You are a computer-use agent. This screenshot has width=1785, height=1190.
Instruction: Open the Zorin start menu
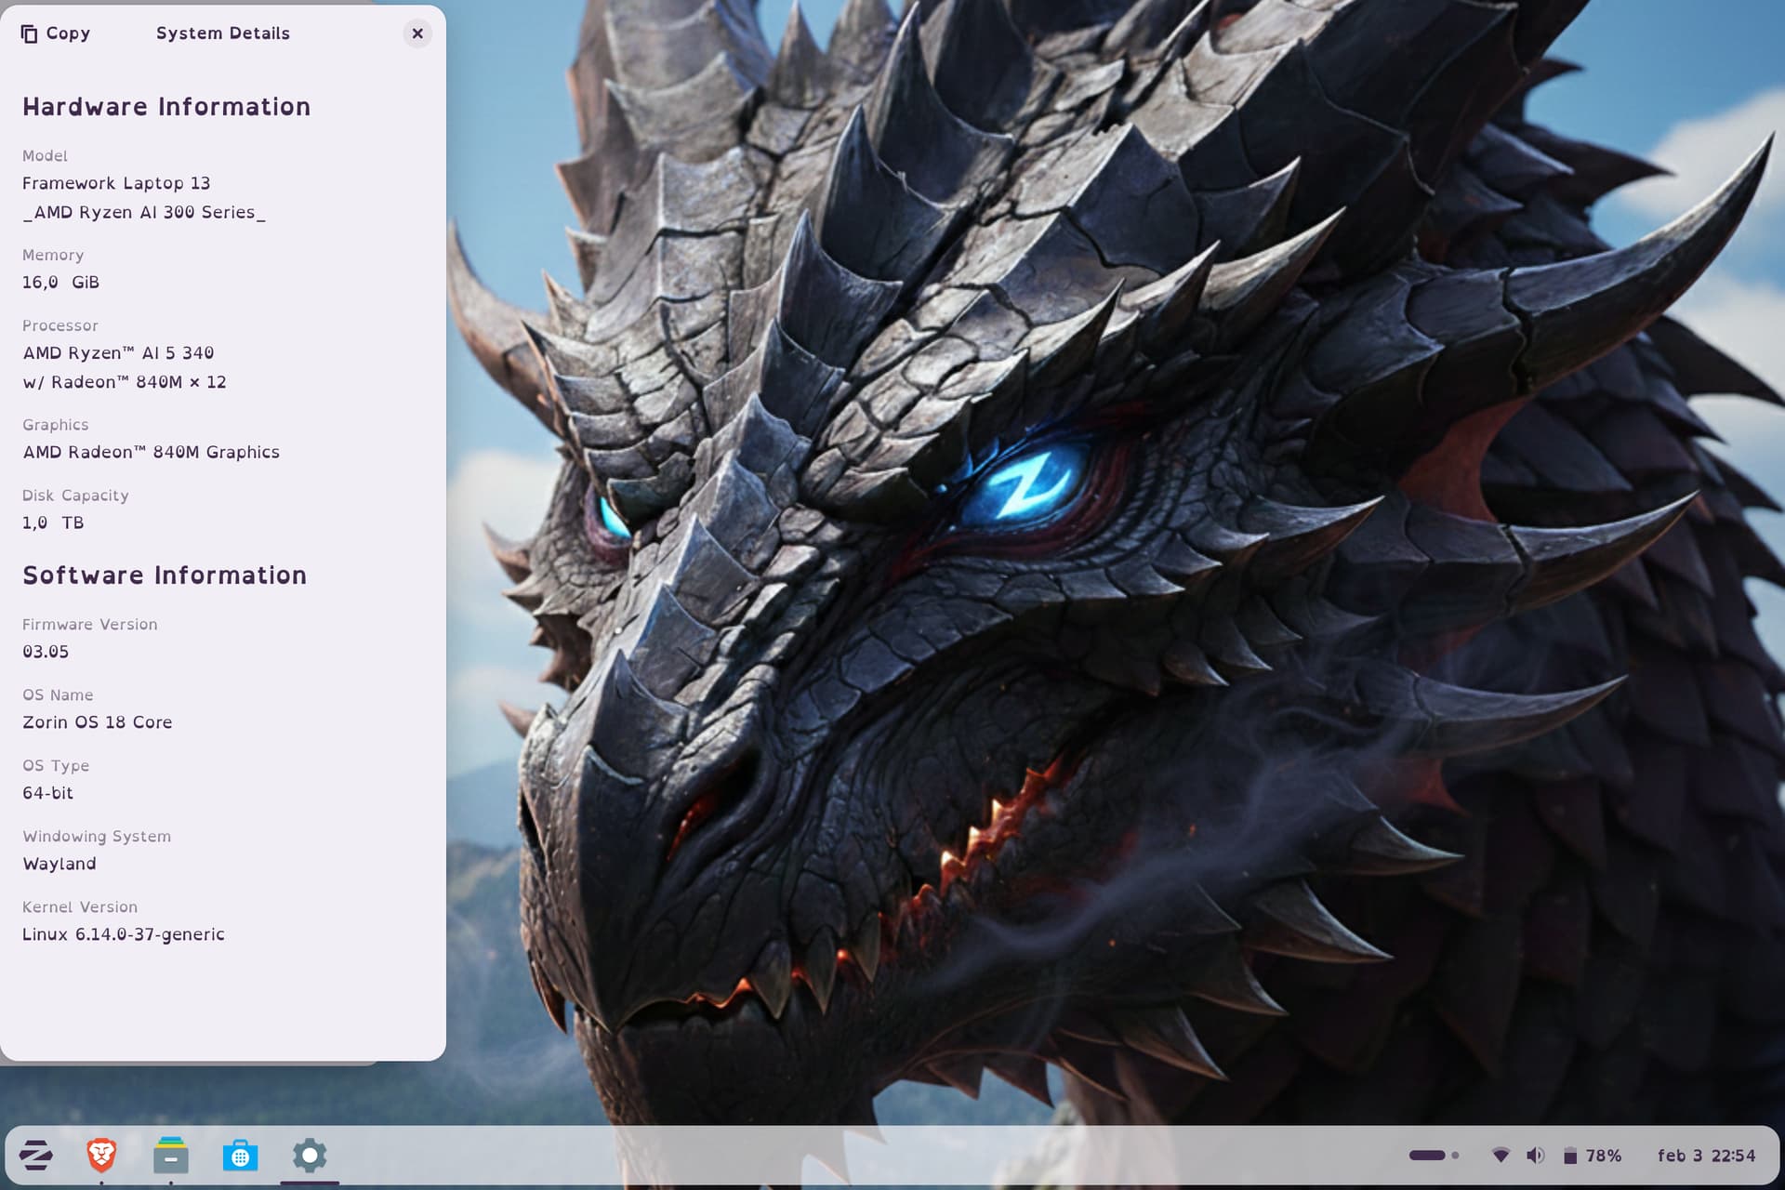pyautogui.click(x=35, y=1156)
